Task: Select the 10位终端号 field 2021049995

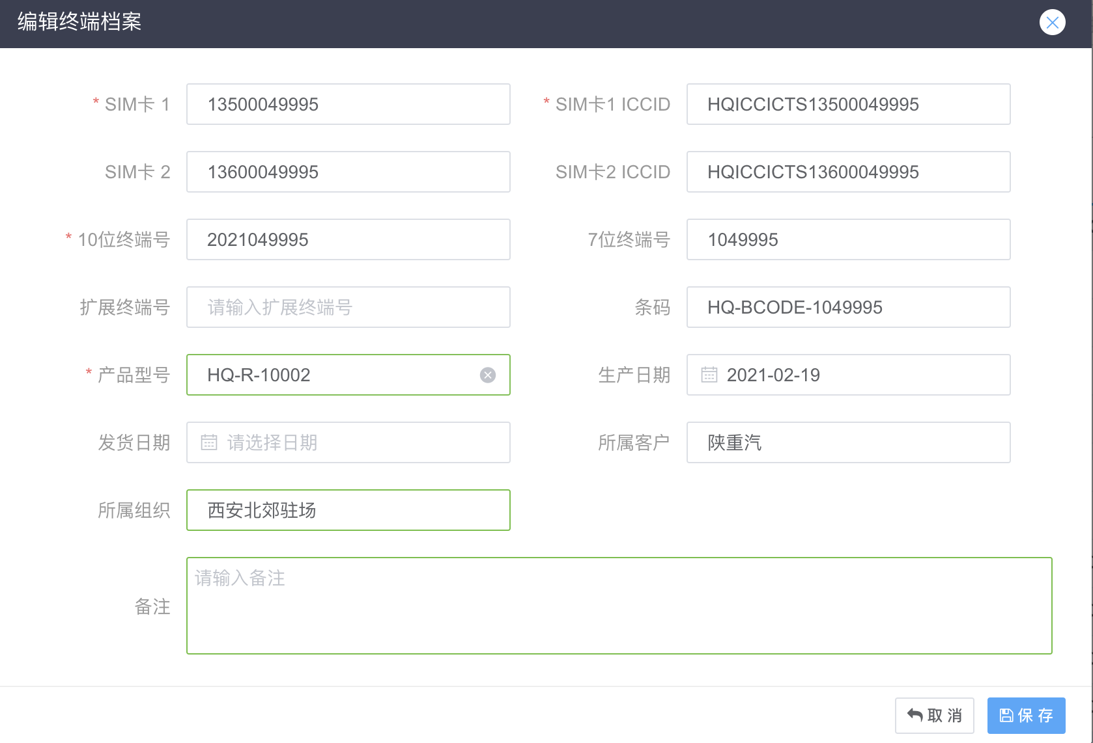Action: click(x=348, y=239)
